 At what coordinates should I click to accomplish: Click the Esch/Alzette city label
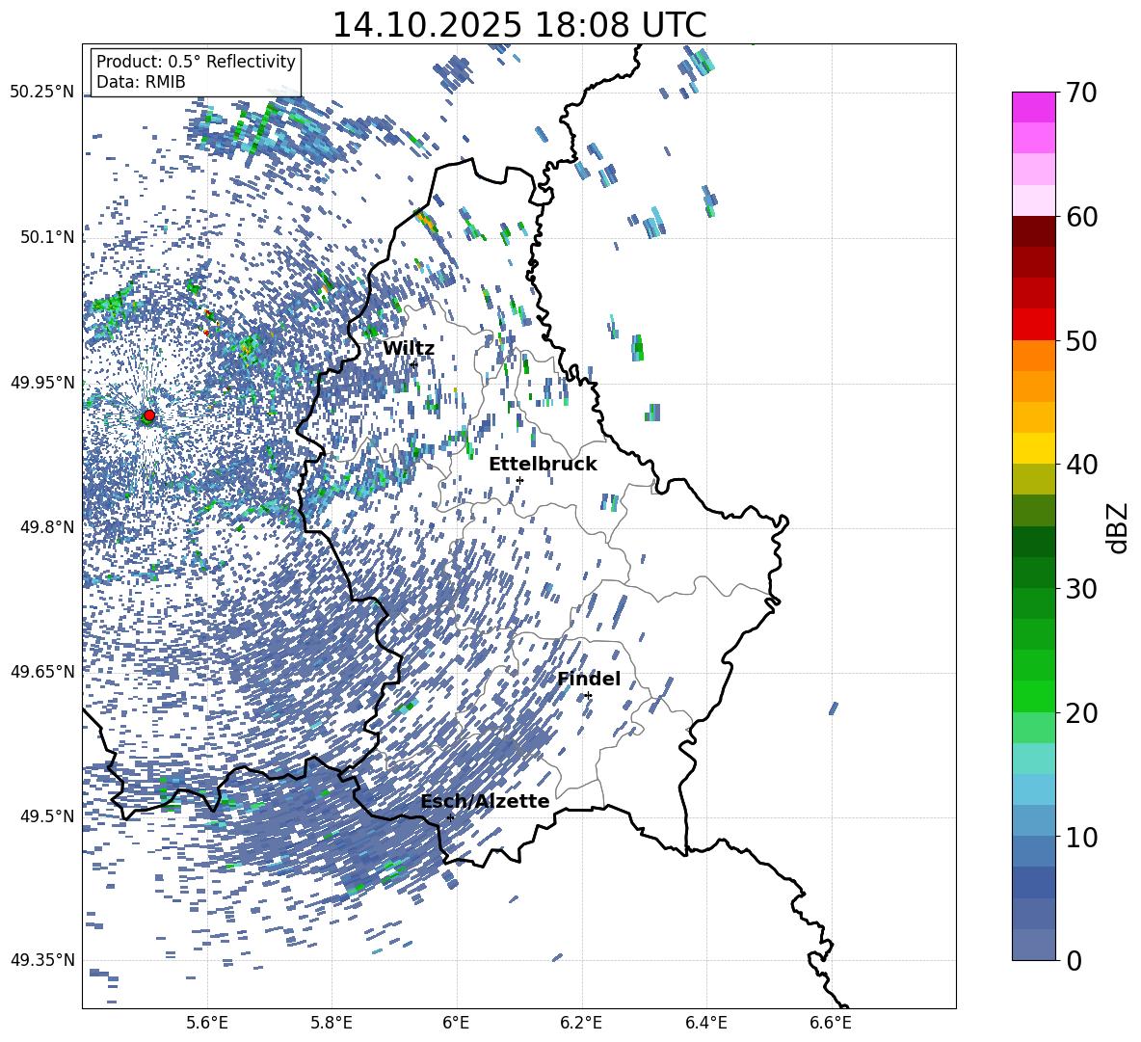click(486, 802)
